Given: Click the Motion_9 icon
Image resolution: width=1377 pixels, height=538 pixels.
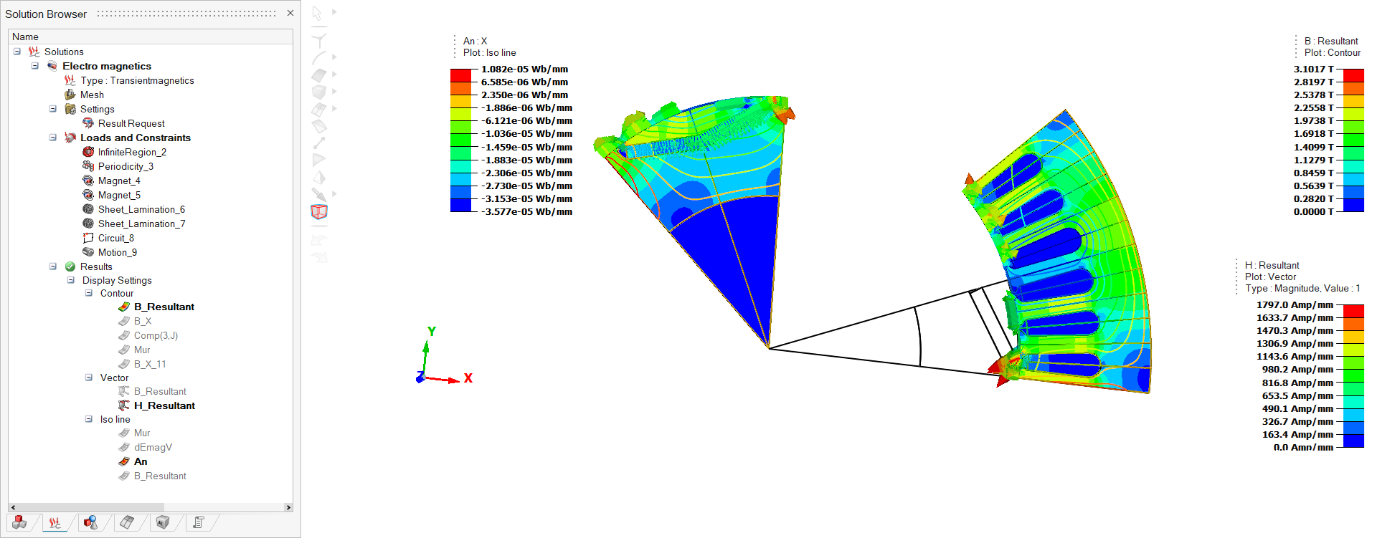Looking at the screenshot, I should coord(88,252).
